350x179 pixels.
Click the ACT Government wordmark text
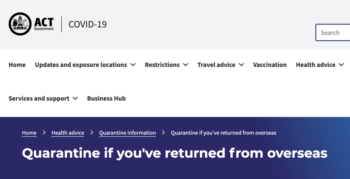(x=44, y=24)
